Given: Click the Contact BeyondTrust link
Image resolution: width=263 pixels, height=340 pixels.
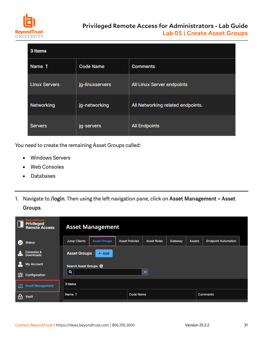Looking at the screenshot, I should (34, 325).
